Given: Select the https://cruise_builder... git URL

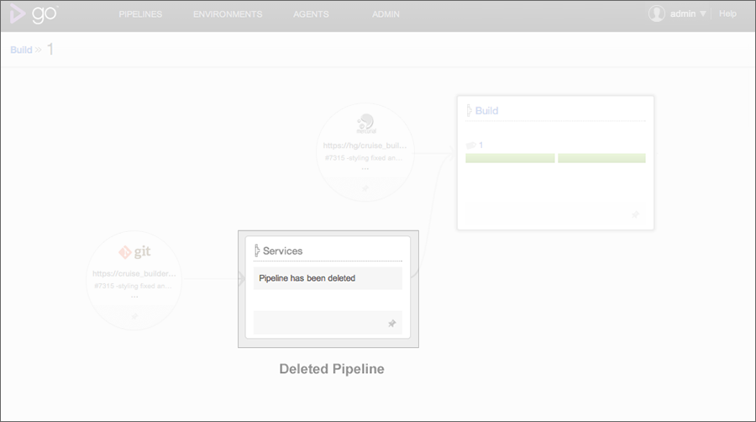Looking at the screenshot, I should click(x=134, y=273).
